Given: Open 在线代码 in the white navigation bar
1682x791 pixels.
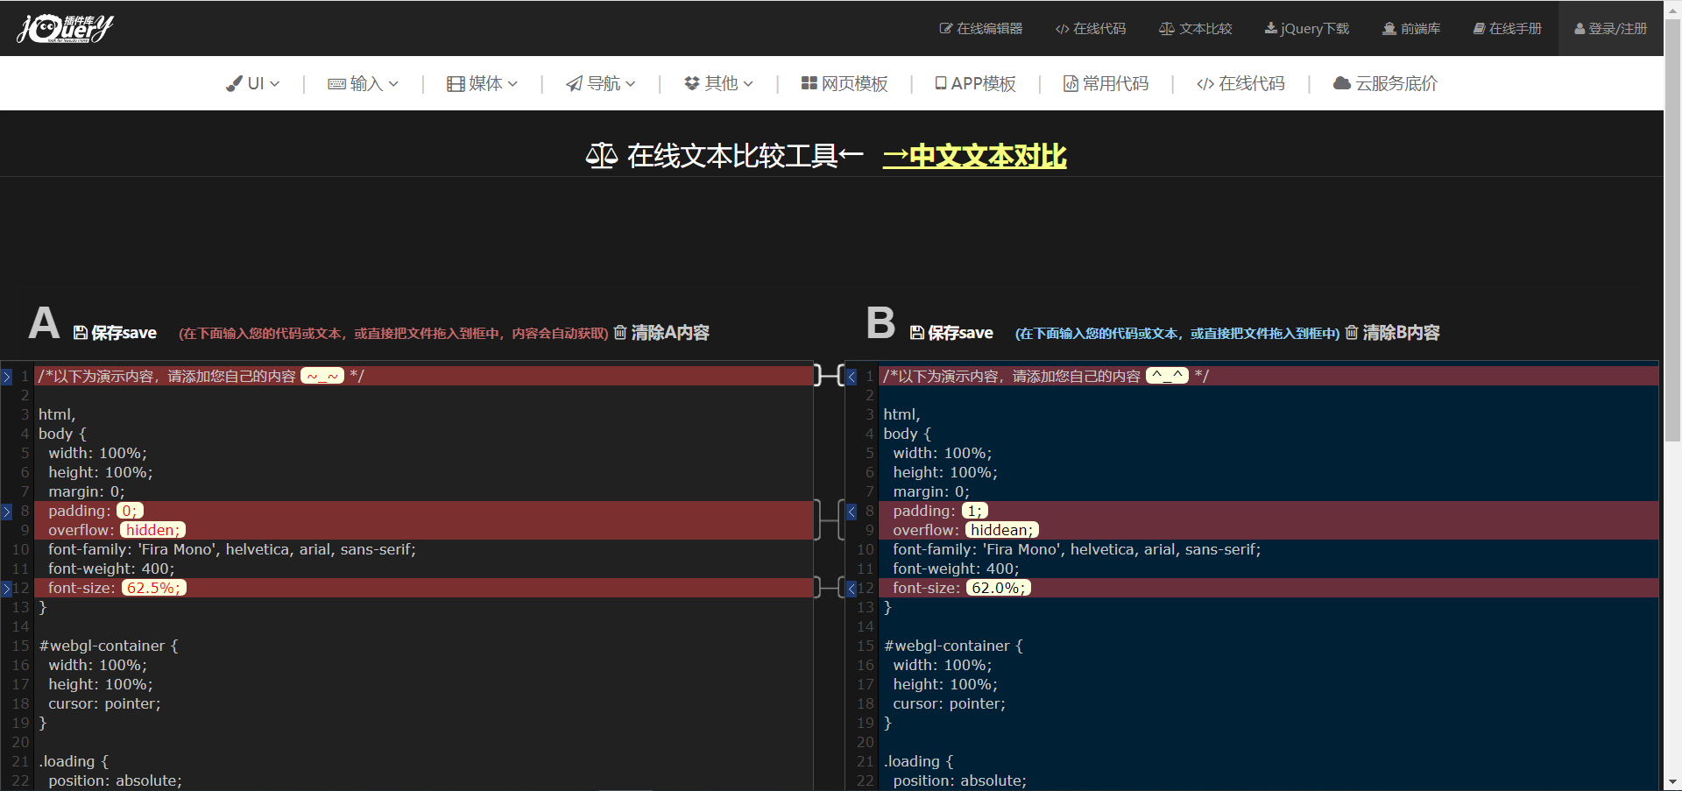Looking at the screenshot, I should pyautogui.click(x=1240, y=83).
